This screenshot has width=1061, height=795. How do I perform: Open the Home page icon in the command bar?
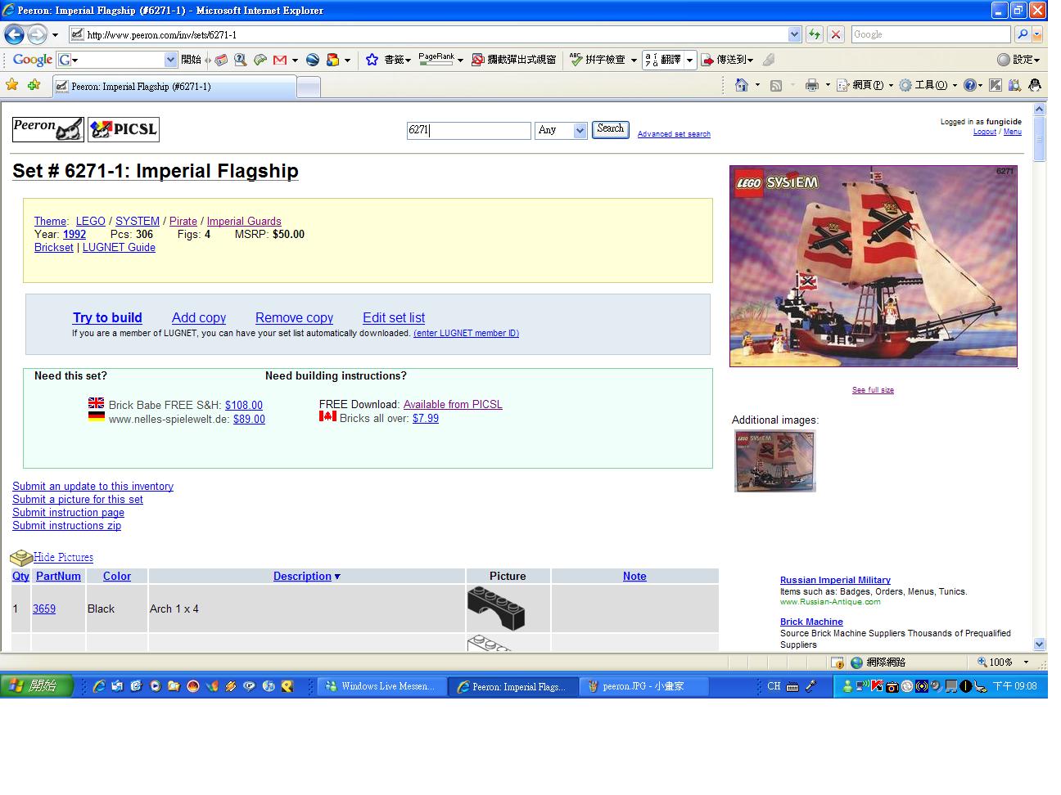point(742,85)
